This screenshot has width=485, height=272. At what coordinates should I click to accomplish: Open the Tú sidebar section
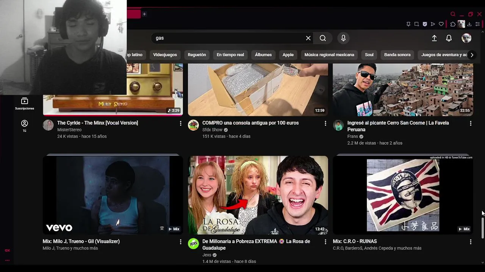(25, 126)
